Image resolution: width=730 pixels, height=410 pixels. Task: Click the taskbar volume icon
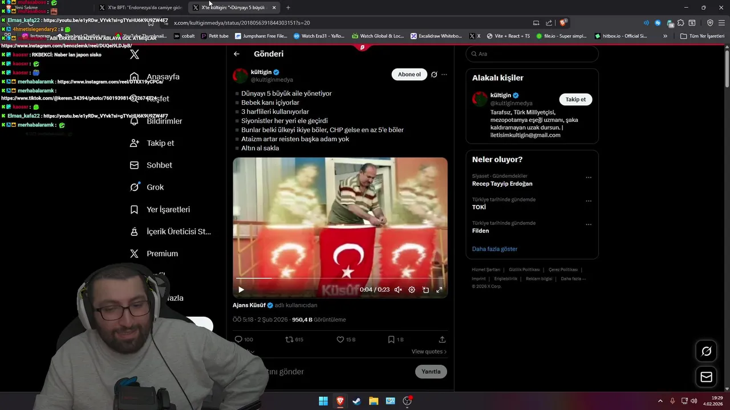pos(694,401)
